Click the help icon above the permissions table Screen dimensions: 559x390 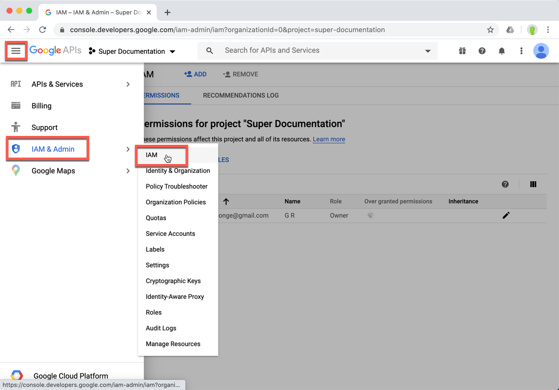click(505, 184)
